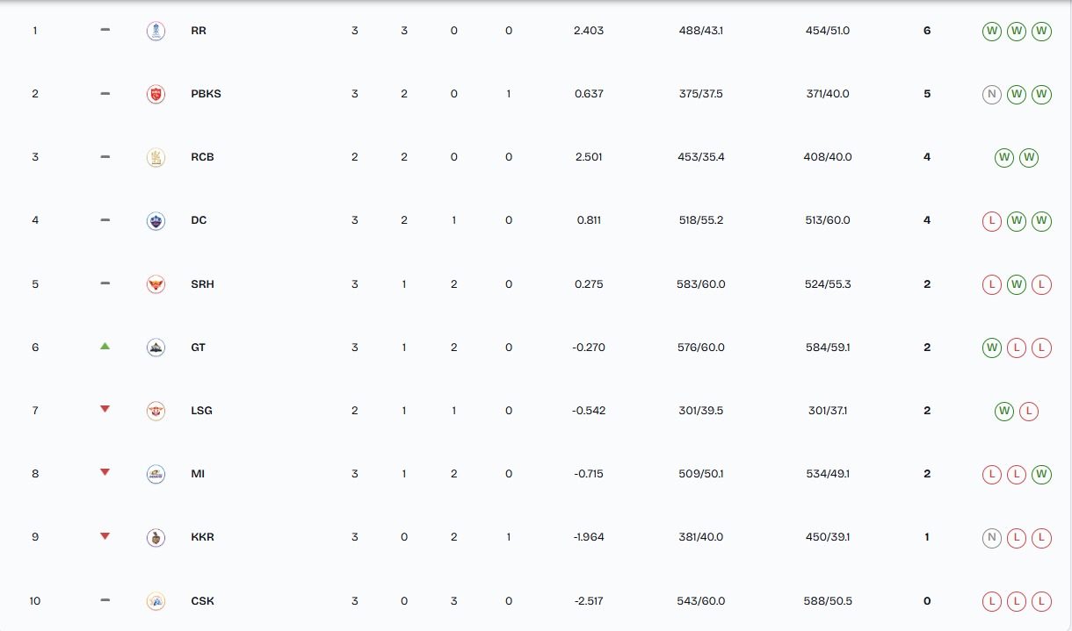The height and width of the screenshot is (631, 1072).
Task: Click the SRH team logo
Action: [156, 284]
